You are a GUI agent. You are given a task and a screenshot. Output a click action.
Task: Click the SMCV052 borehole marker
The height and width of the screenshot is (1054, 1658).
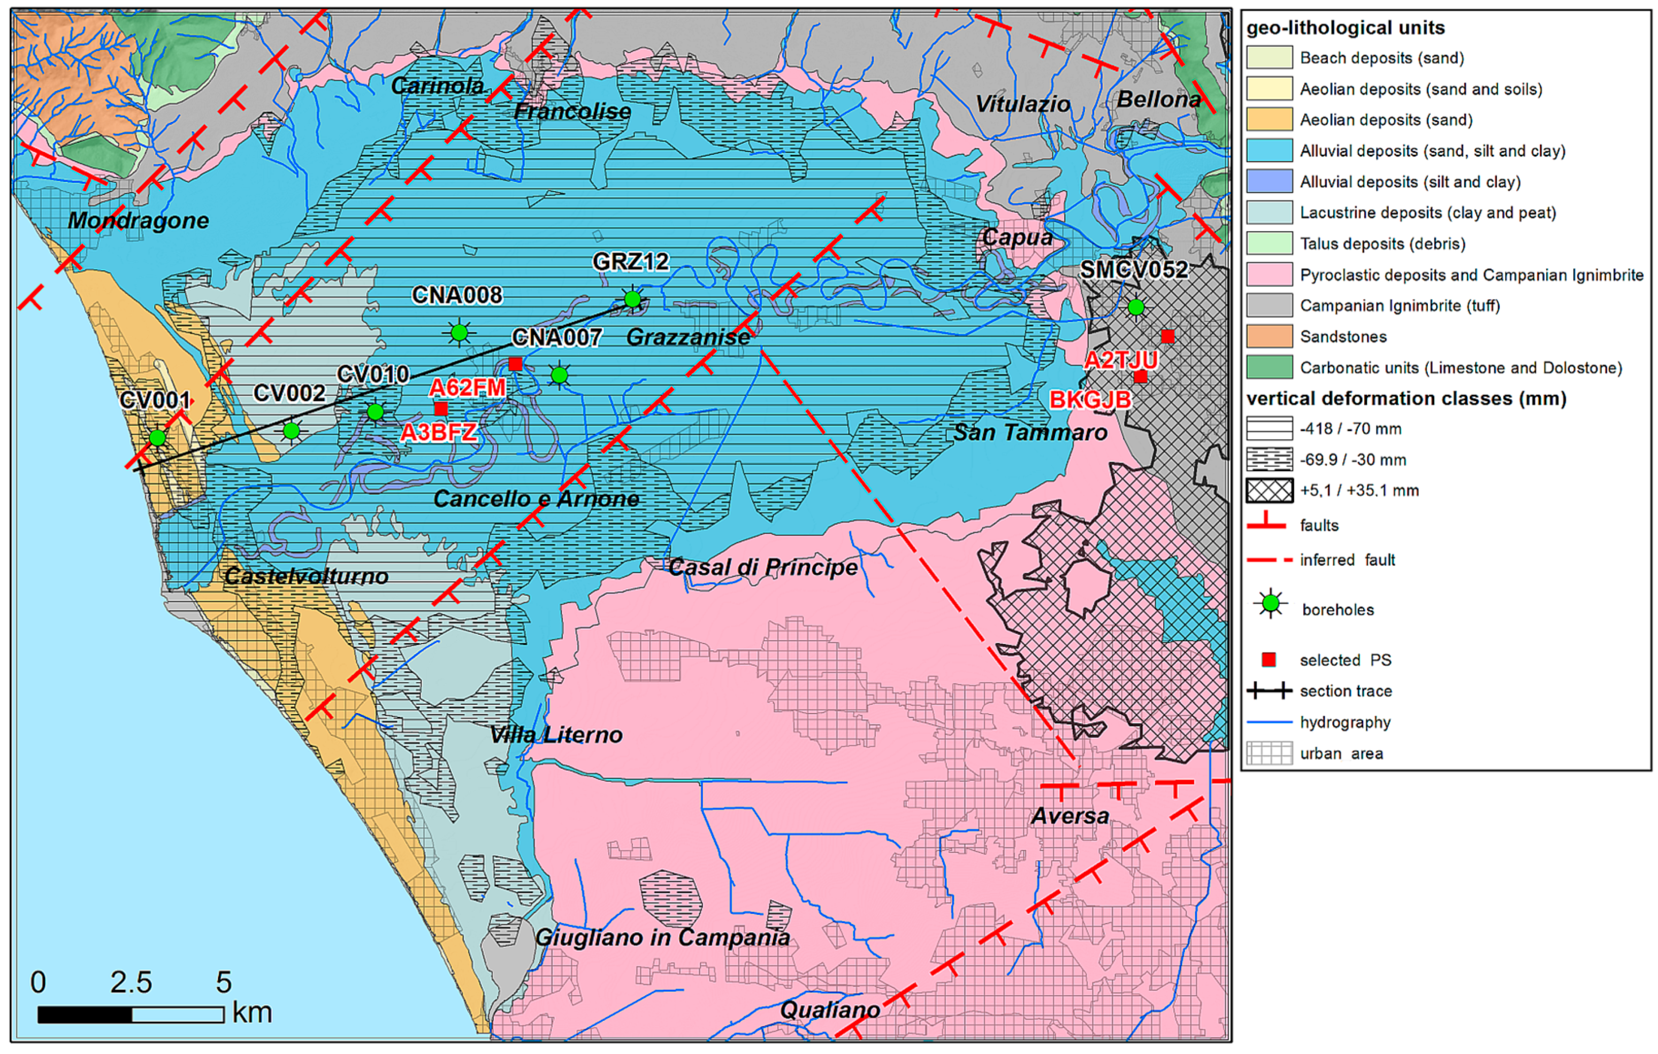coord(1135,307)
